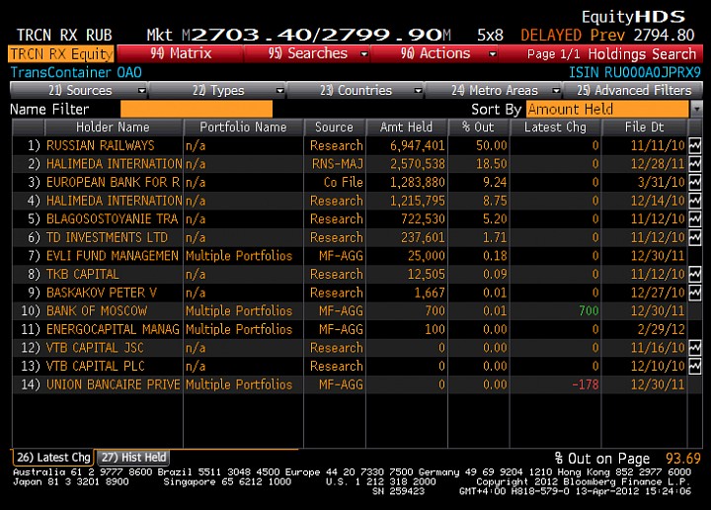Click the 2/29/12 file date cell
Screen dimensions: 711x510
pyautogui.click(x=661, y=329)
